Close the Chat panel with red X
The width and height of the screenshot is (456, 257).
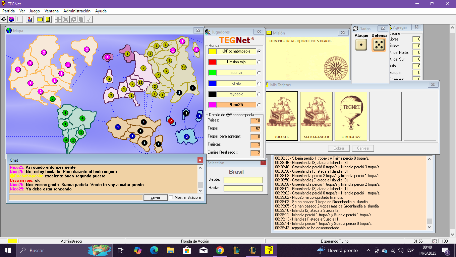(200, 160)
